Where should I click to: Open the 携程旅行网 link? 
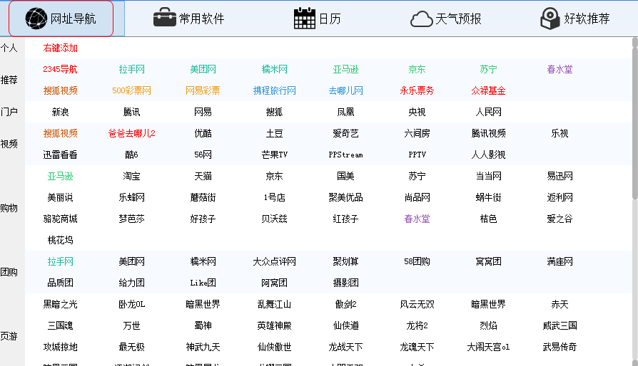pyautogui.click(x=274, y=90)
